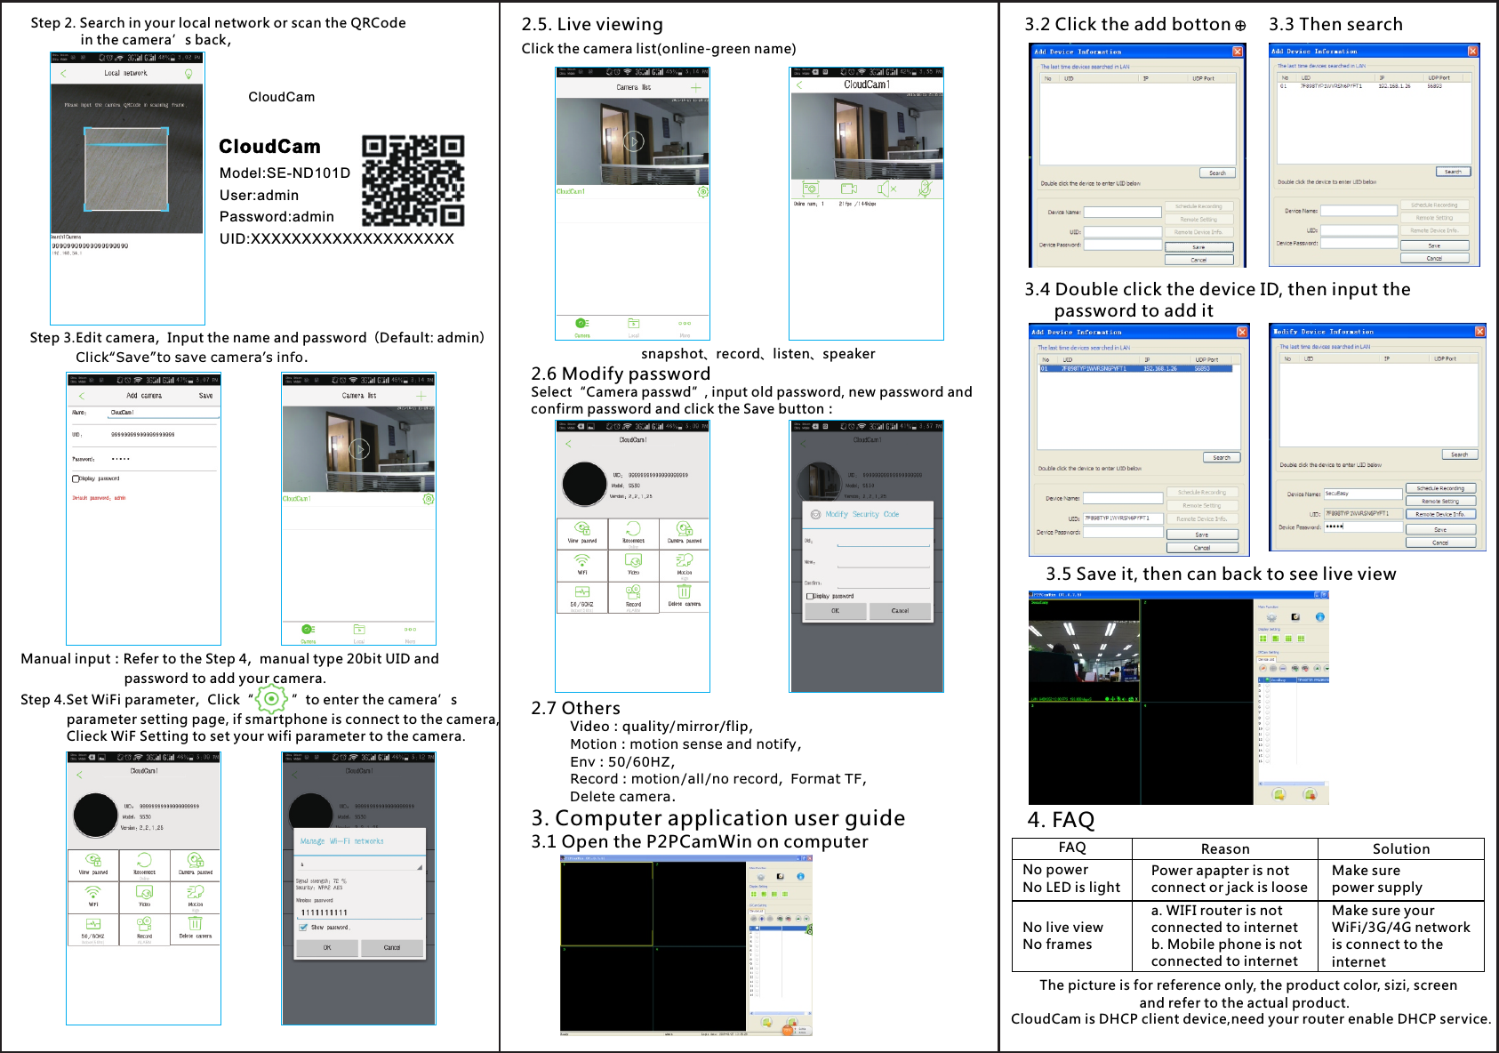Viewport: 1499px width, 1053px height.
Task: Click Search in section 3.3 Add Device dialog
Action: tap(1453, 172)
